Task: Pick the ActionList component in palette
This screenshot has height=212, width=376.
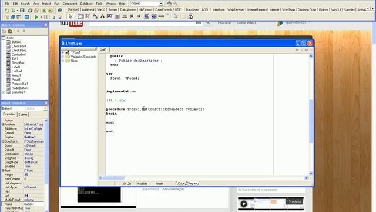Action: tap(190, 16)
